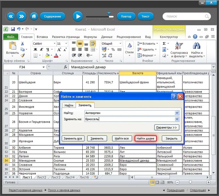Open the Следующая lesson link
Viewport: 219px width, 196px height.
pyautogui.click(x=198, y=190)
